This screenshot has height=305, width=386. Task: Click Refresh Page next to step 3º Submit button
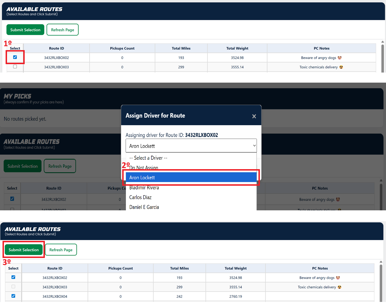tap(61, 250)
